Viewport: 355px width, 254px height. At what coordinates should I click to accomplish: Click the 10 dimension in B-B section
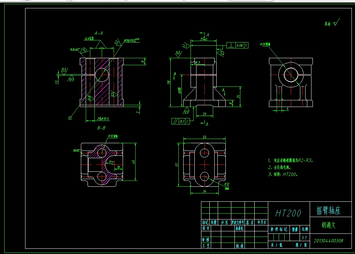click(118, 167)
